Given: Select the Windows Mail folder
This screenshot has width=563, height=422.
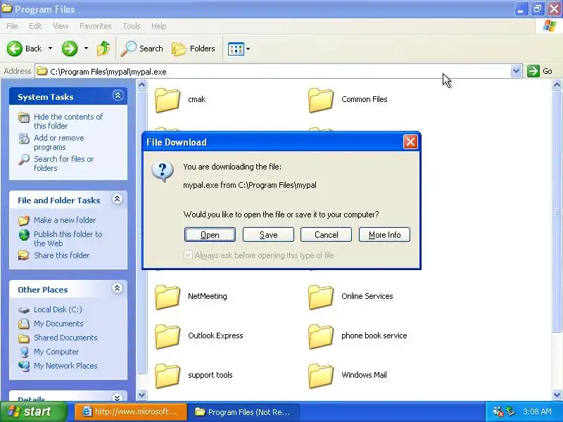Looking at the screenshot, I should pyautogui.click(x=348, y=375).
